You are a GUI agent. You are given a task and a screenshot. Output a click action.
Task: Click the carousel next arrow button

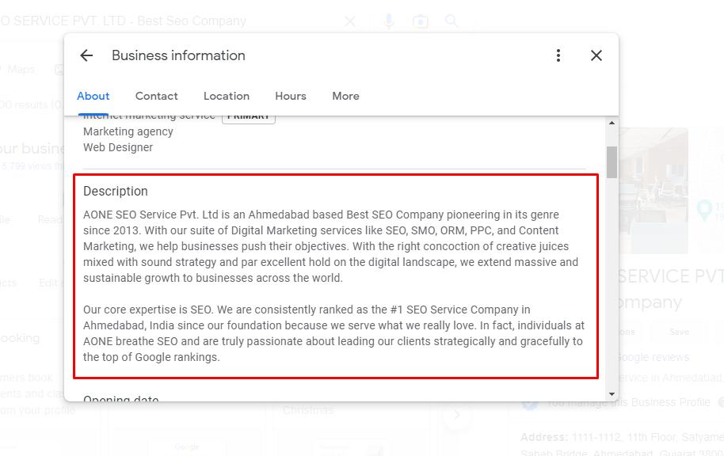457,415
